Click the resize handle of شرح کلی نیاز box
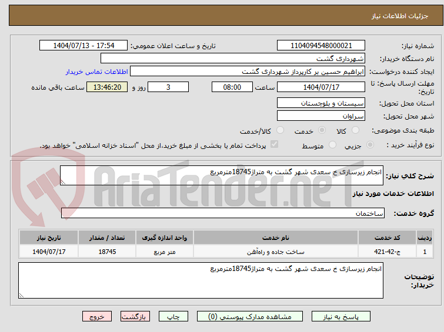Screen dimensions: 444x332 [x=63, y=182]
